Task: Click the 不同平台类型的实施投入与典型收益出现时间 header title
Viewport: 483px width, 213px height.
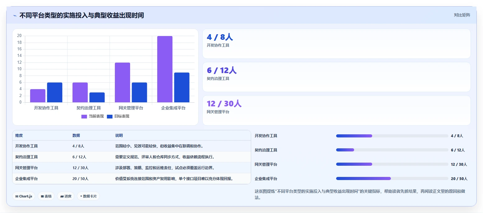Action: pyautogui.click(x=82, y=15)
